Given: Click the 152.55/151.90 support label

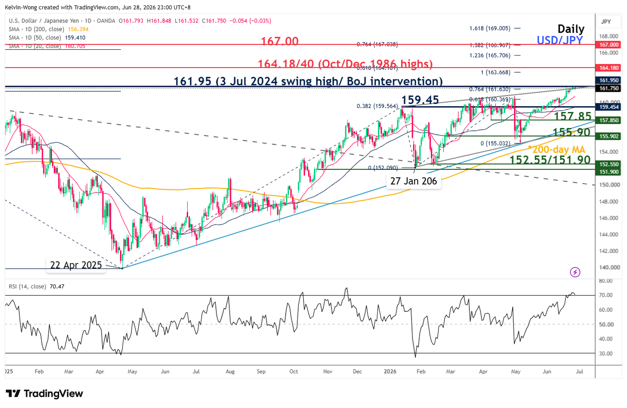Looking at the screenshot, I should click(550, 160).
